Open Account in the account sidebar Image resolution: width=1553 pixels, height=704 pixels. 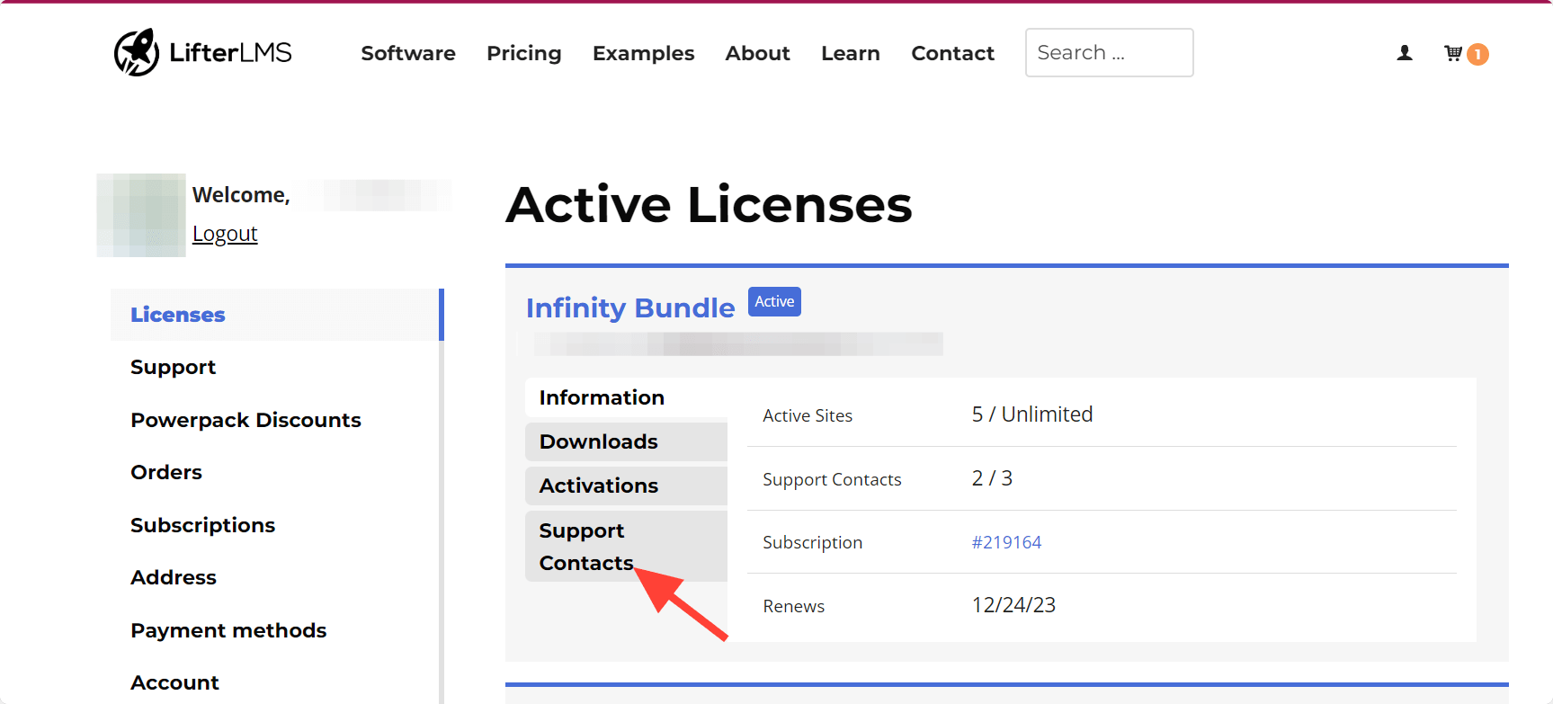pos(175,682)
